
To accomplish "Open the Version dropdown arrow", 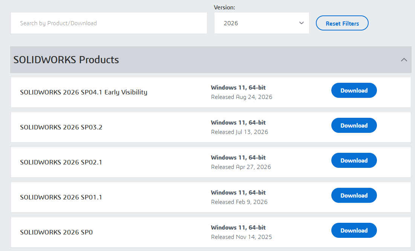I will click(x=301, y=23).
